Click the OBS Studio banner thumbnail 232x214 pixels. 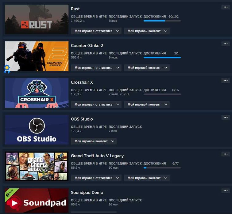click(37, 130)
